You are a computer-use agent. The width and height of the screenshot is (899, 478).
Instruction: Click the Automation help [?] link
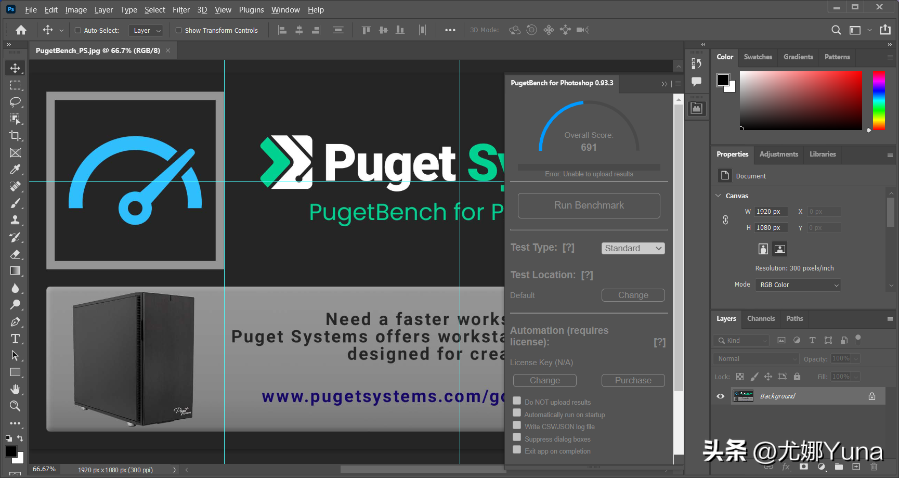click(x=659, y=342)
